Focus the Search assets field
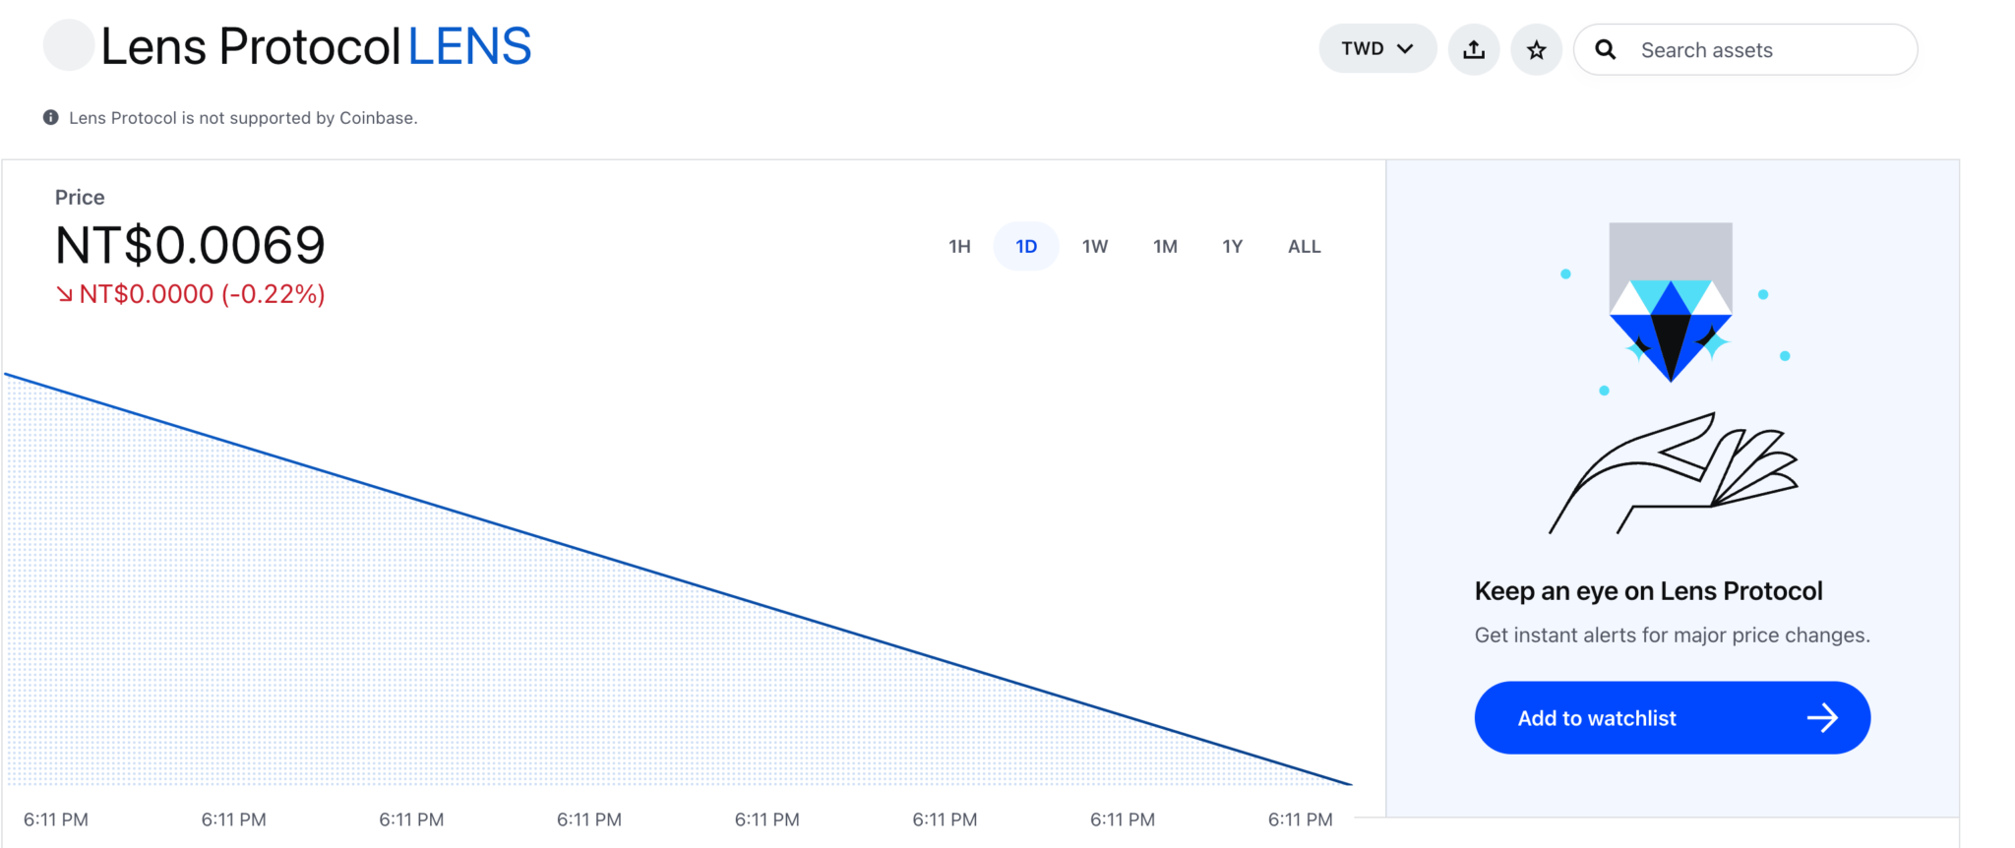Screen dimensions: 2015x848 pos(1745,49)
